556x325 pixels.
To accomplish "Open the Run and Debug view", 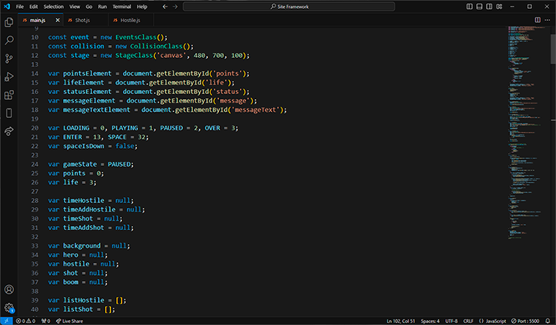I will click(9, 77).
